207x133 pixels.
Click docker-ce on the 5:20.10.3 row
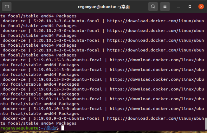(14, 21)
